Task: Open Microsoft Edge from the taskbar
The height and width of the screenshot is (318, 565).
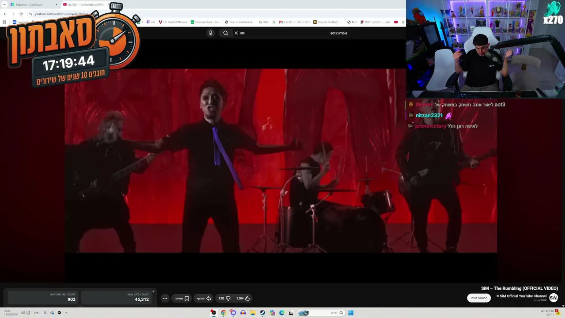Action: (x=282, y=313)
